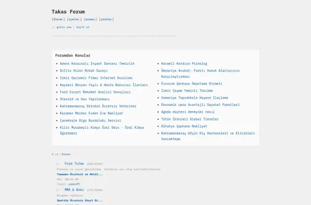Open last post 'Tamamen Ücretsiz ve Aktif...'
Screen dimensions: 311x205
click(x=80, y=174)
